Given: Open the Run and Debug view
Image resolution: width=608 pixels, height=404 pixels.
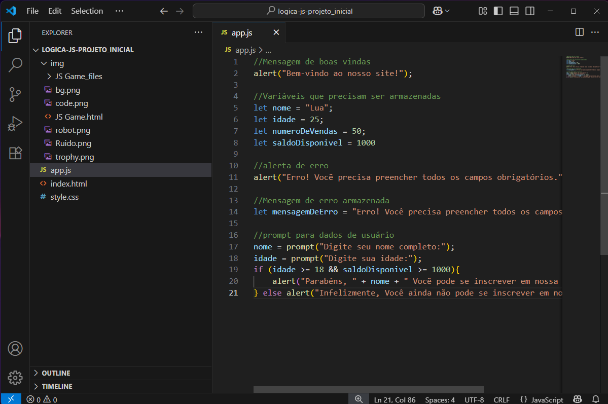Looking at the screenshot, I should click(x=15, y=124).
